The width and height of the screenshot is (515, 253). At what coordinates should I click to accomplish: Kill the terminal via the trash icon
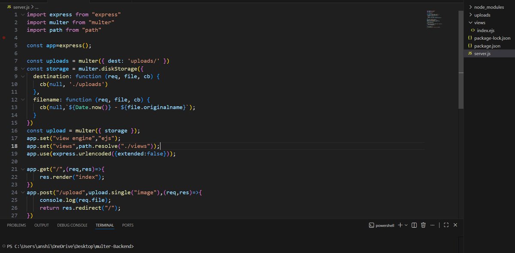[423, 225]
